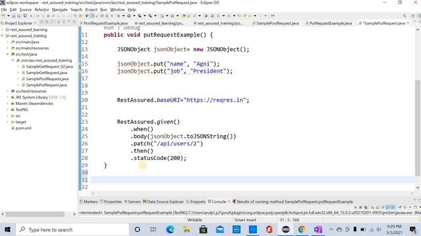
Task: Open the Data Source Explorer tab
Action: point(163,201)
